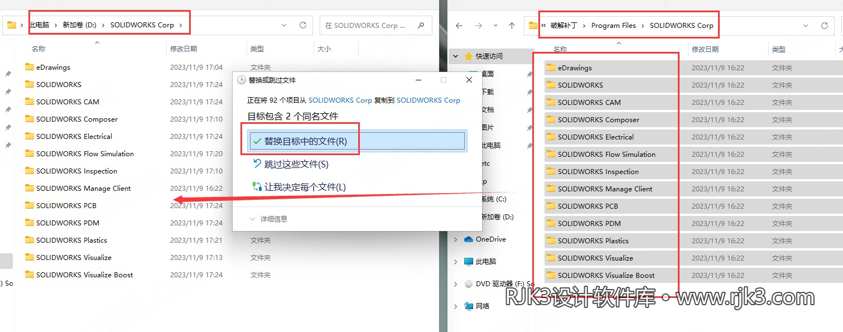This screenshot has height=332, width=843.
Task: Select SOLIDWORKS PCB folder in right window
Action: pos(582,206)
